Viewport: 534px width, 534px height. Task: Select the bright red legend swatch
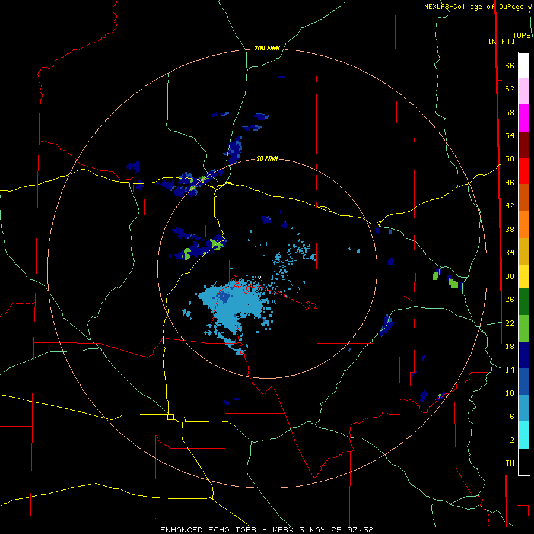tap(524, 171)
